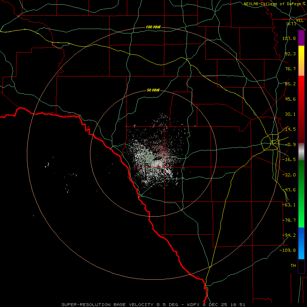Click the 50 NMI range ring label
Image resolution: width=307 pixels, height=307 pixels.
pos(153,90)
